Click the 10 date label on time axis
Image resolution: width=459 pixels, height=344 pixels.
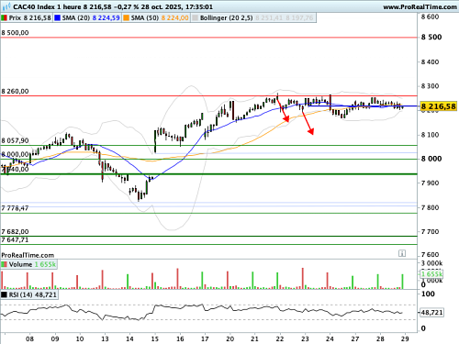80,338
